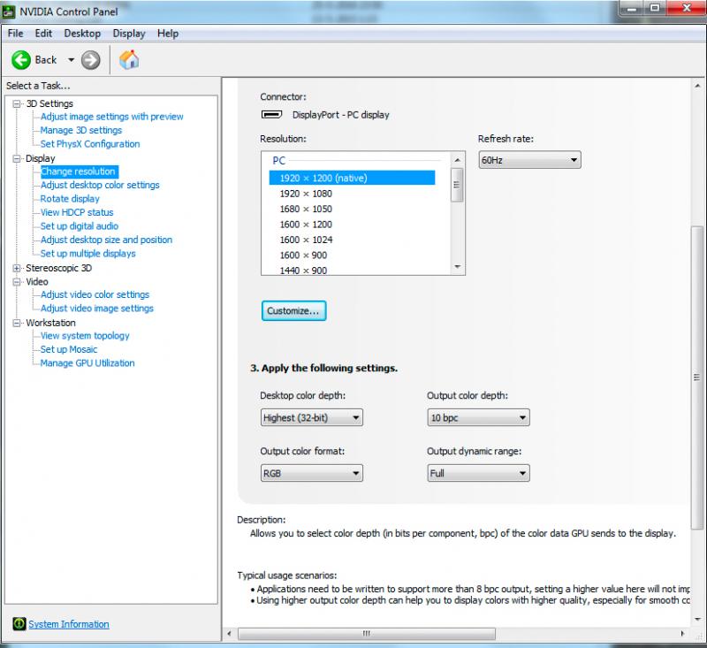Collapse the Display tree node
This screenshot has height=648, width=707.
pyautogui.click(x=17, y=158)
